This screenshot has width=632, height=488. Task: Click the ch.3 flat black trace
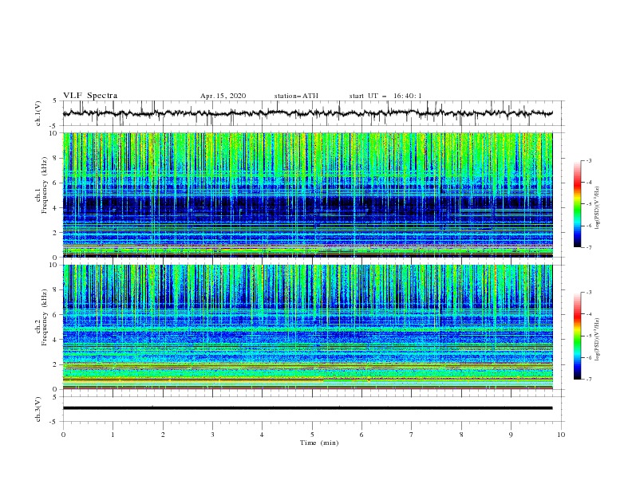tap(307, 408)
